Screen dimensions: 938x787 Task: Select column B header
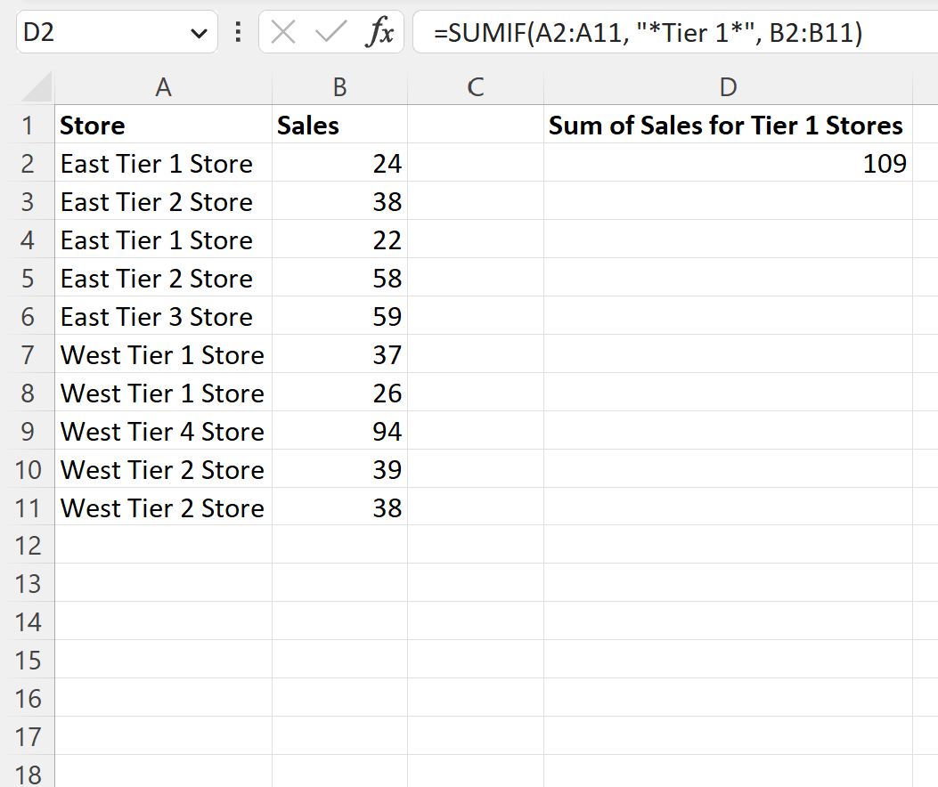(x=339, y=86)
